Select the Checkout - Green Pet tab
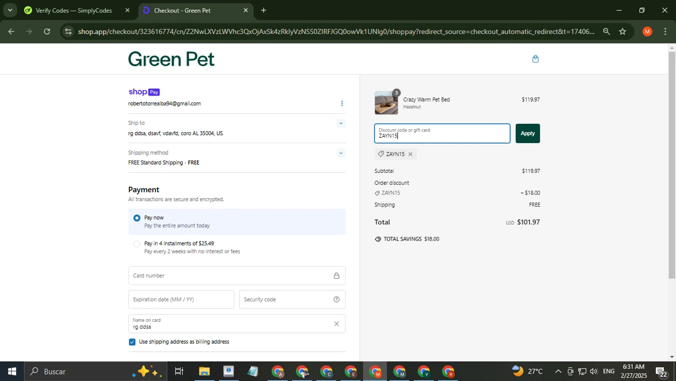Image resolution: width=676 pixels, height=381 pixels. 182,10
